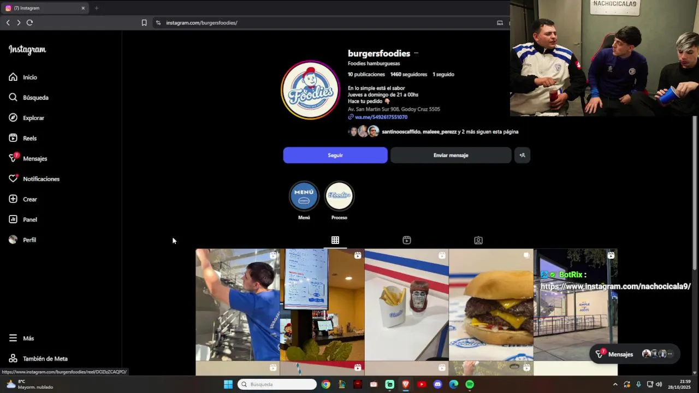
Task: Open a new browser tab
Action: pos(97,8)
